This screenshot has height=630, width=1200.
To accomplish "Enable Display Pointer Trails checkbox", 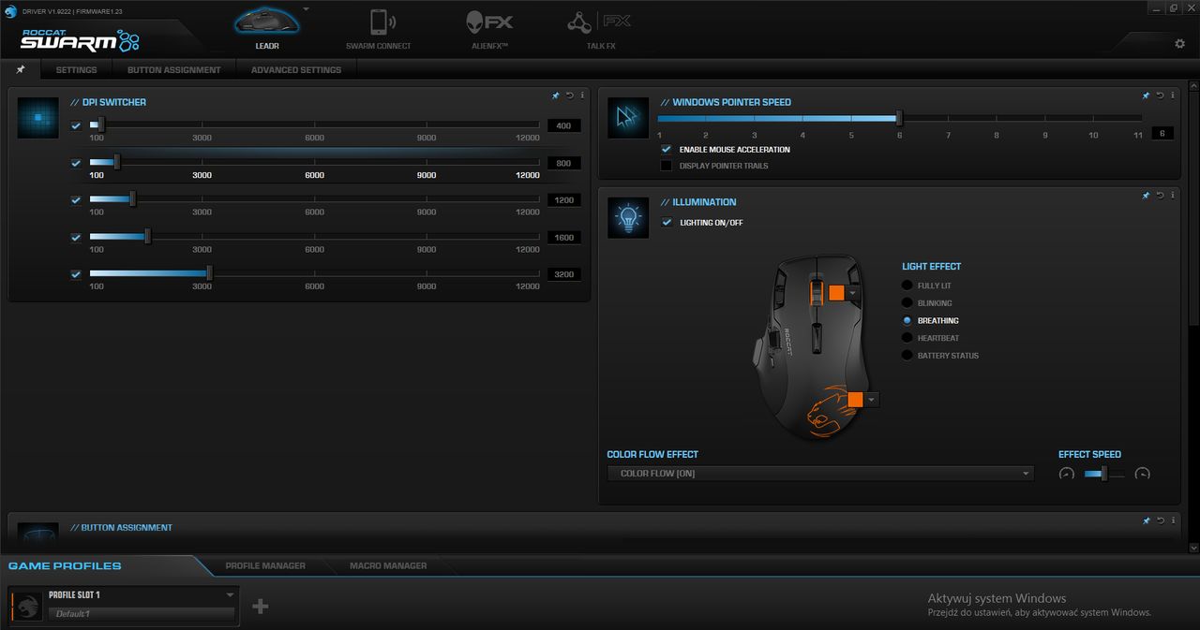I will pos(666,166).
